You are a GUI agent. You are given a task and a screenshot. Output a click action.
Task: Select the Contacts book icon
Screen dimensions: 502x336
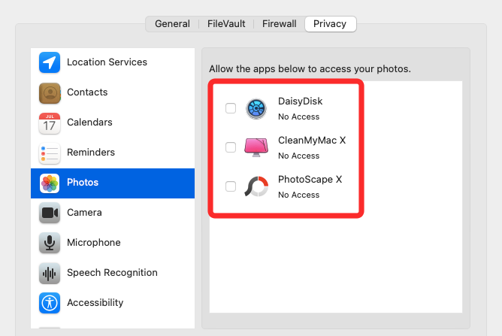[50, 92]
